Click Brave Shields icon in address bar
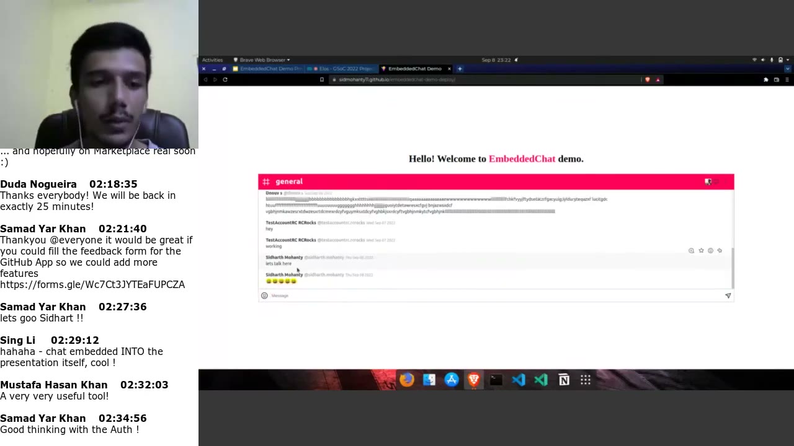This screenshot has height=446, width=794. (648, 79)
